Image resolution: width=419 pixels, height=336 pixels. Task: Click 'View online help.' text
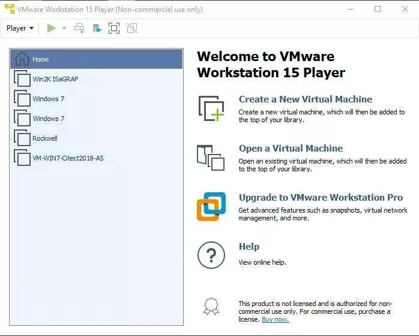(262, 262)
